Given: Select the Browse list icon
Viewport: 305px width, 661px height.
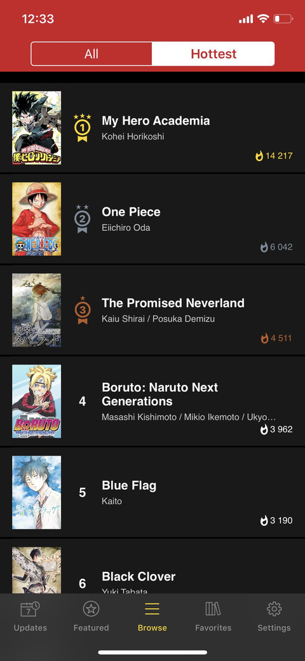Looking at the screenshot, I should pos(152,609).
